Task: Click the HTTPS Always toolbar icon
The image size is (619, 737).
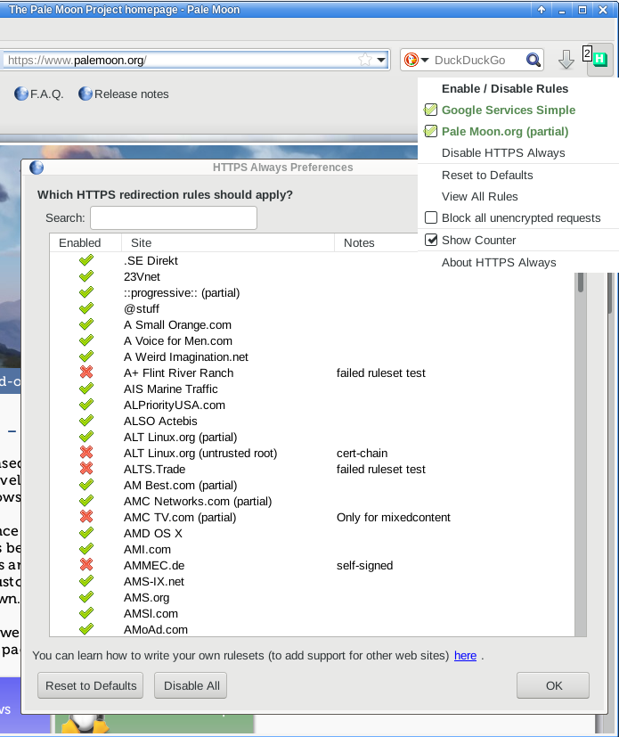Action: [599, 60]
